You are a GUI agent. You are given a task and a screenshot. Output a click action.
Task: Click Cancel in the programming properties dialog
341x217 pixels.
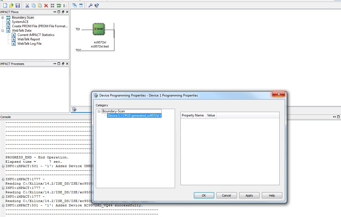click(227, 195)
